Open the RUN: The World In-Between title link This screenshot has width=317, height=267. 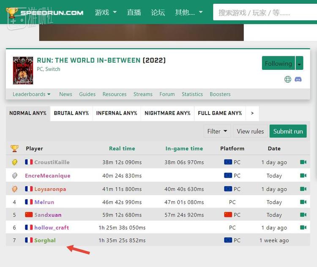tap(89, 61)
